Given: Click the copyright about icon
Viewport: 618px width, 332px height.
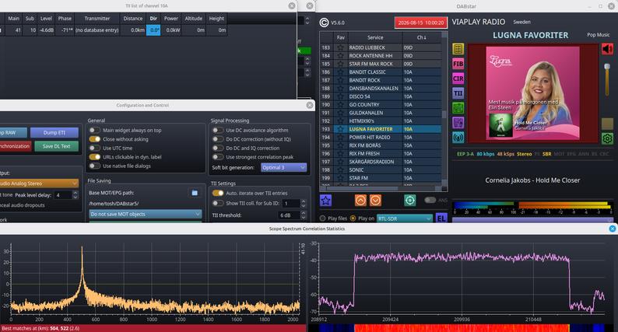Looking at the screenshot, I should coord(324,23).
